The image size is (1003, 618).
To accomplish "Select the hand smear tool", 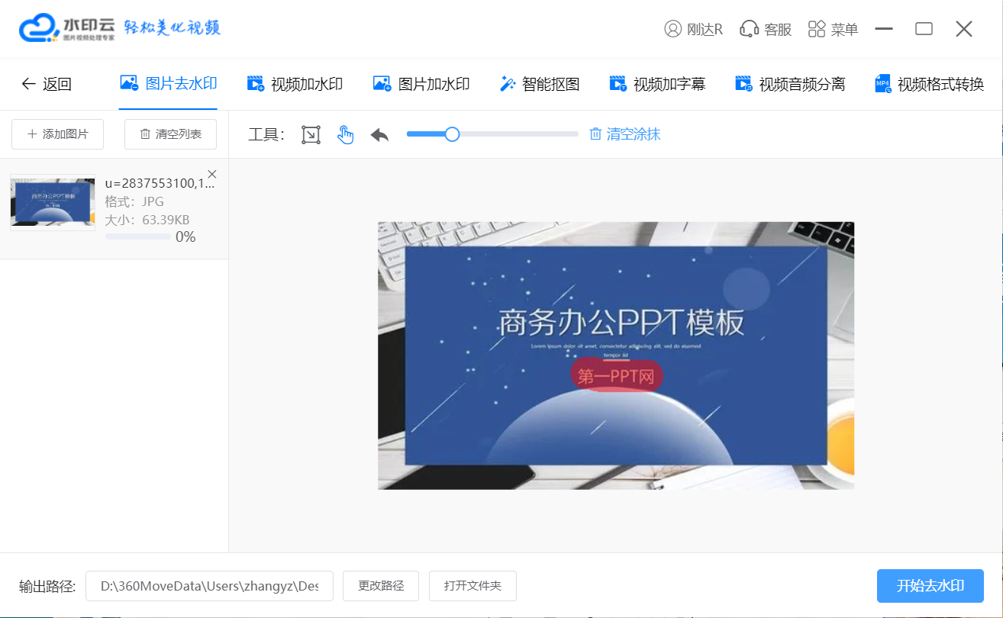I will coord(346,135).
